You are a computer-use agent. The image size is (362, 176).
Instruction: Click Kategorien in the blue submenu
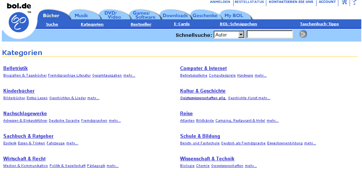pyautogui.click(x=92, y=24)
